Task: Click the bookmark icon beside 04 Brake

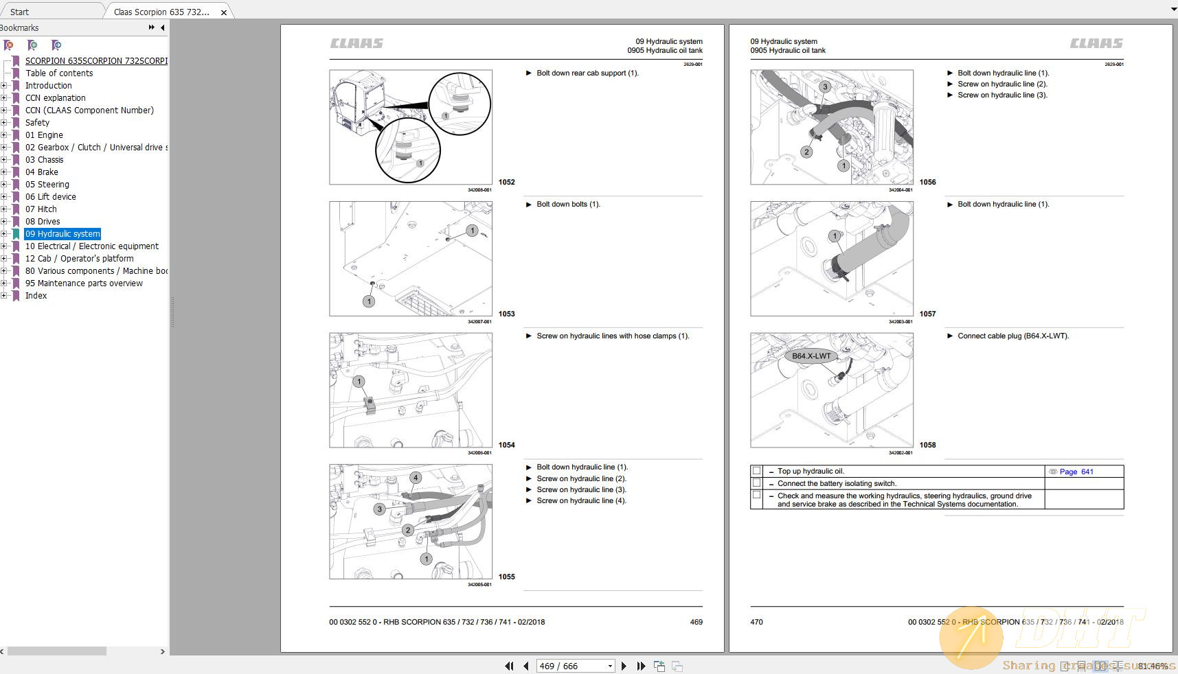Action: (16, 172)
